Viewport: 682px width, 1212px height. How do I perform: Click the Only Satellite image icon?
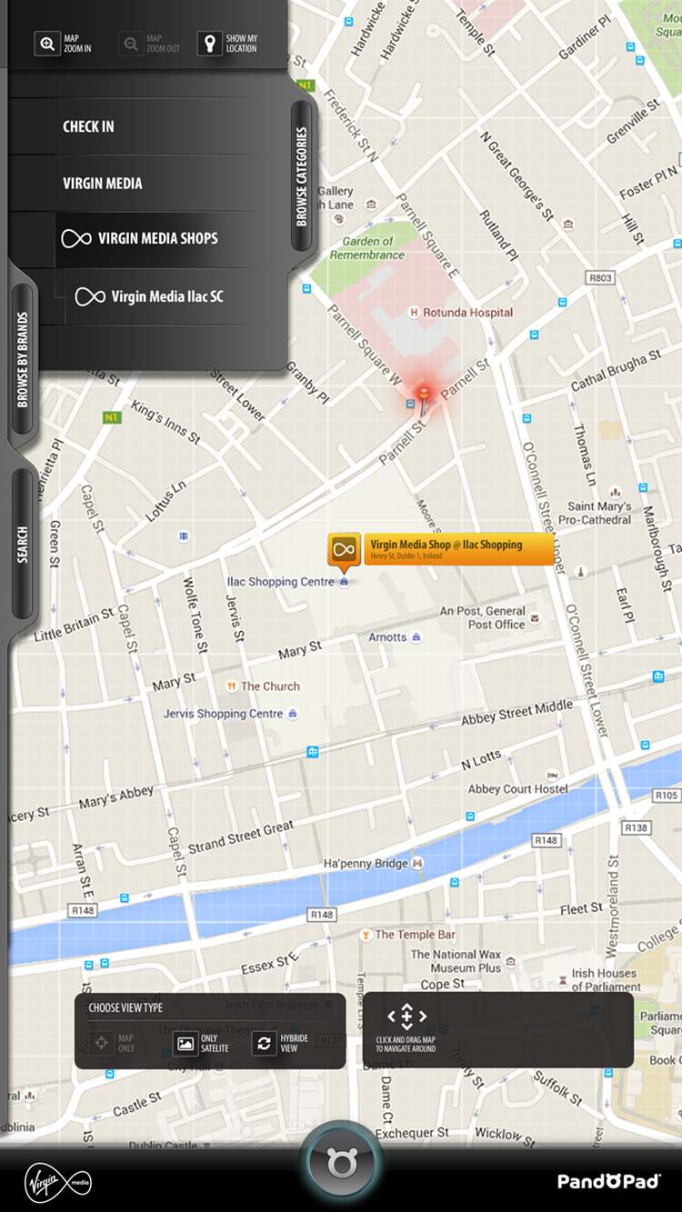[186, 1043]
